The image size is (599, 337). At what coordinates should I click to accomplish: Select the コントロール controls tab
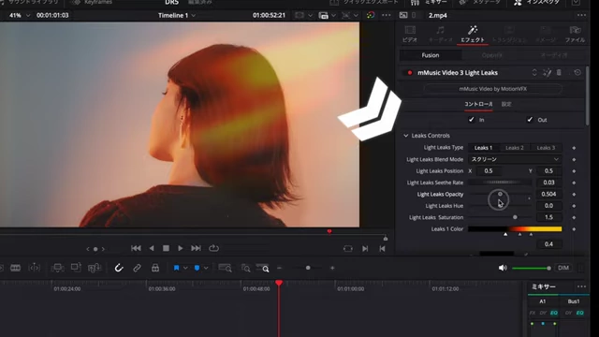click(478, 104)
